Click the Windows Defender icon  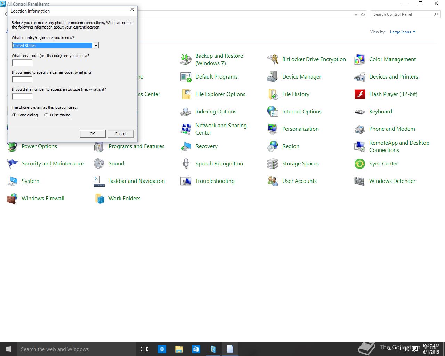pos(360,181)
